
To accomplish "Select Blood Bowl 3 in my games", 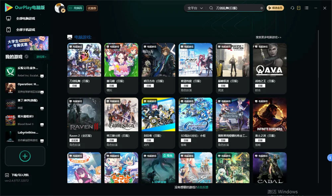I will 25,120.
